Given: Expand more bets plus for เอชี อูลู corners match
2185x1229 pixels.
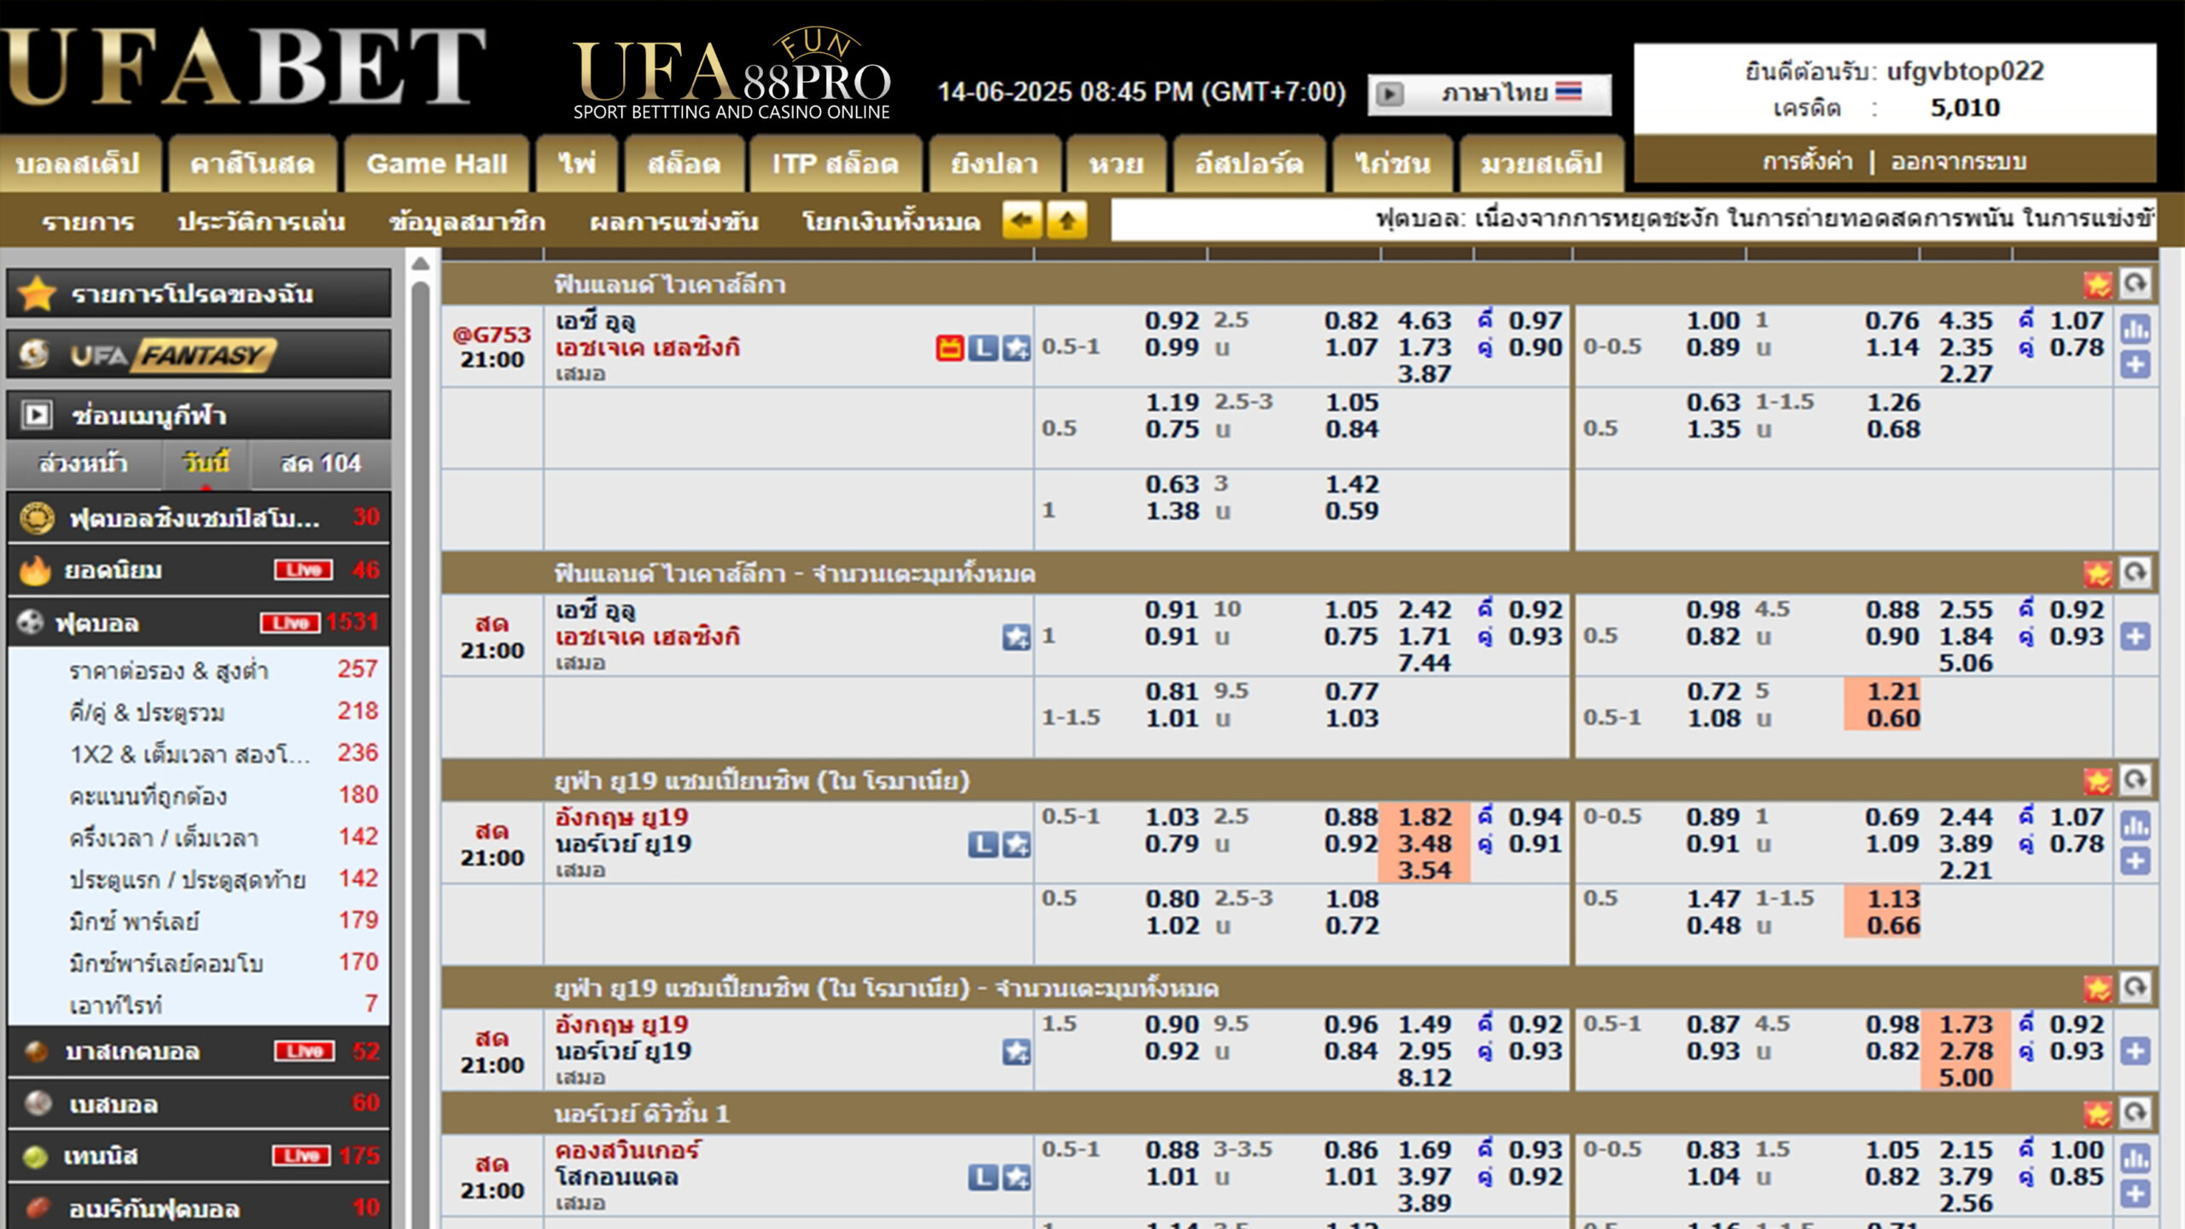Looking at the screenshot, I should click(x=2135, y=636).
